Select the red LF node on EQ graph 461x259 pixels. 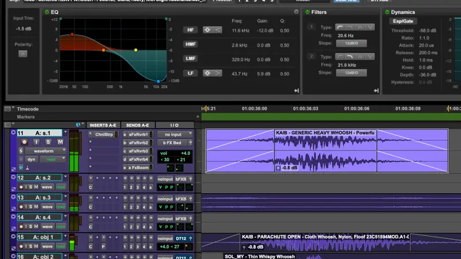point(72,35)
